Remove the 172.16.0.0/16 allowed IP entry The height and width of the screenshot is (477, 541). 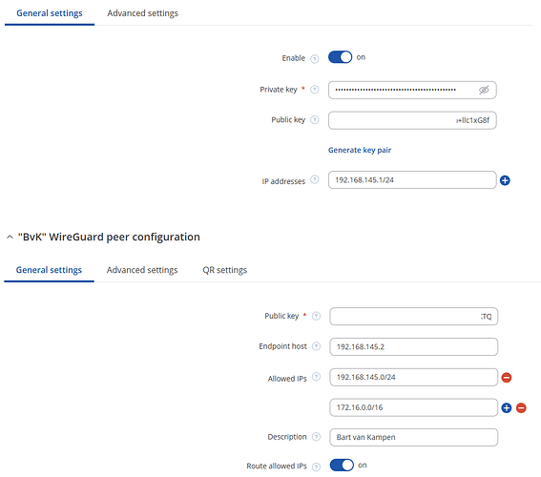pyautogui.click(x=521, y=408)
